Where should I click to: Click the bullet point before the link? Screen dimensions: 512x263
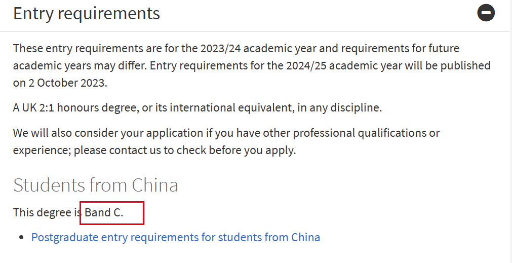(21, 237)
